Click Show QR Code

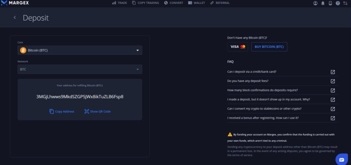tap(97, 111)
